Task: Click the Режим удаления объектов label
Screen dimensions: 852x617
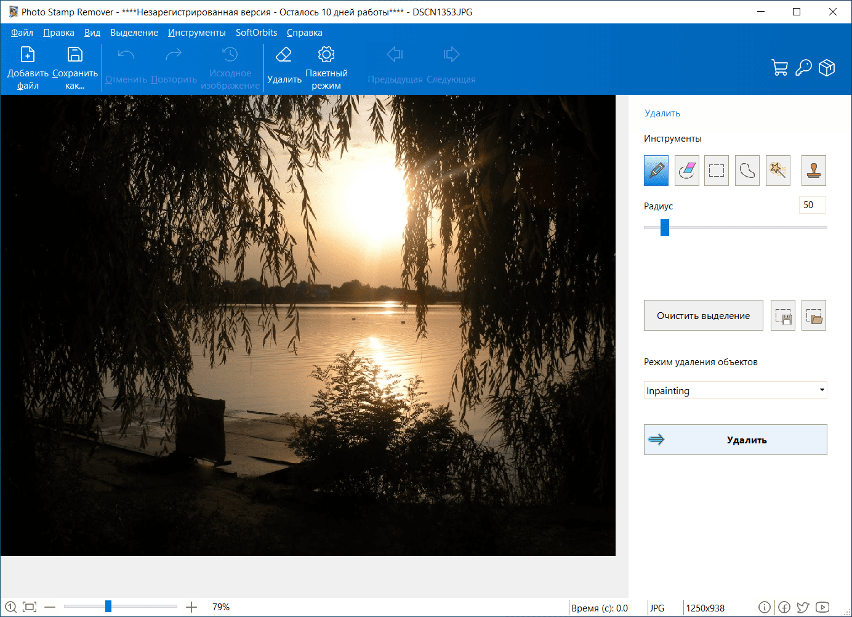Action: pos(701,362)
